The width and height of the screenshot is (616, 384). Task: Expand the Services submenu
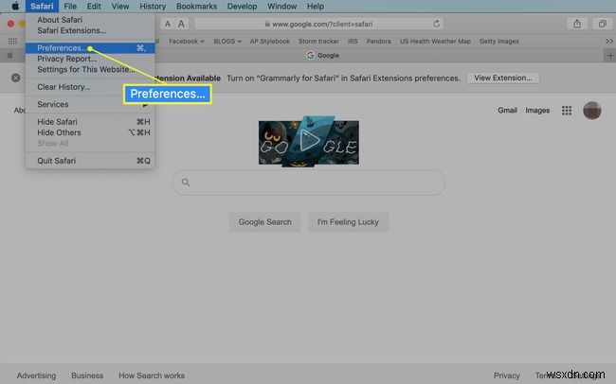coord(90,104)
